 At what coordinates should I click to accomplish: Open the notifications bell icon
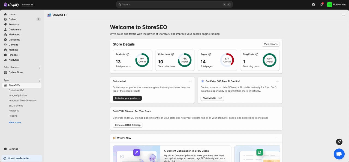(x=321, y=5)
